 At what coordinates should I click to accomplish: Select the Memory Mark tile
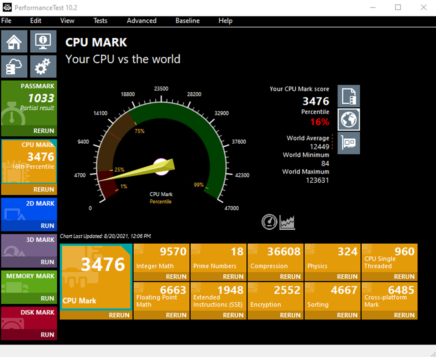point(29,282)
